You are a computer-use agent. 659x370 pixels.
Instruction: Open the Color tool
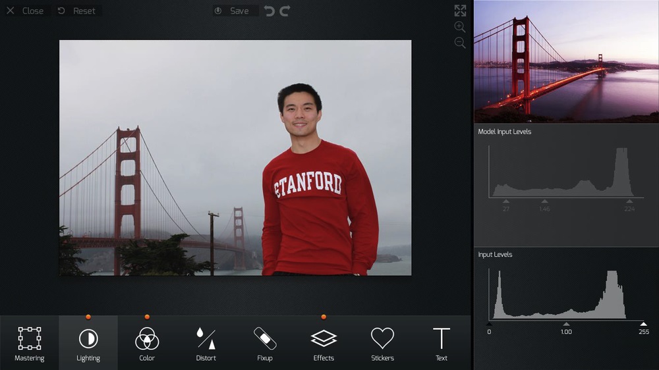[147, 343]
